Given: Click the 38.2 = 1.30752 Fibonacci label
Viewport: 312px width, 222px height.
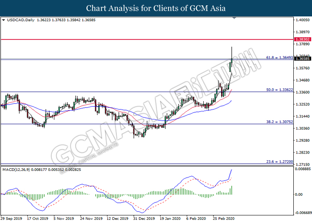Looking at the screenshot, I should 279,122.
